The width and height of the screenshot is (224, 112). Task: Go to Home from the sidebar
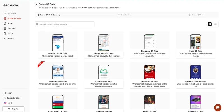(x=10, y=23)
